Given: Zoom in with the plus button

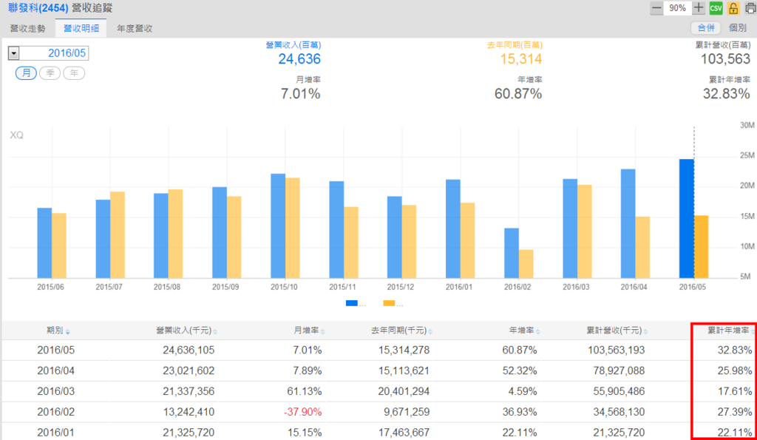Looking at the screenshot, I should [698, 8].
